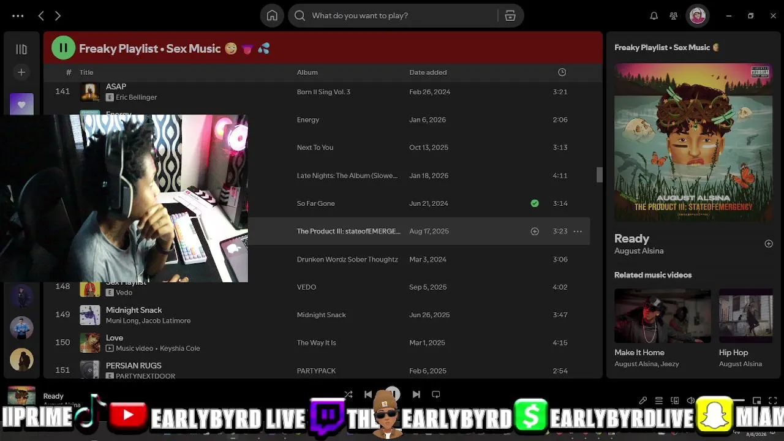Image resolution: width=784 pixels, height=441 pixels.
Task: Open the Energy album link
Action: point(308,120)
